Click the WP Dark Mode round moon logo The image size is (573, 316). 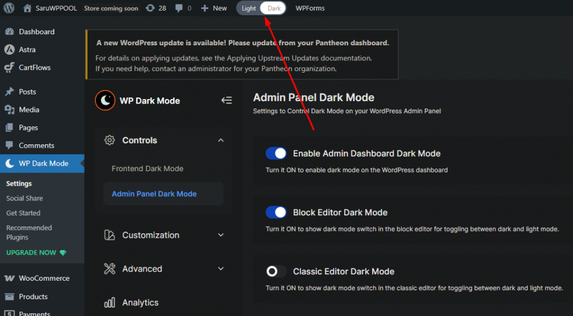pyautogui.click(x=105, y=101)
